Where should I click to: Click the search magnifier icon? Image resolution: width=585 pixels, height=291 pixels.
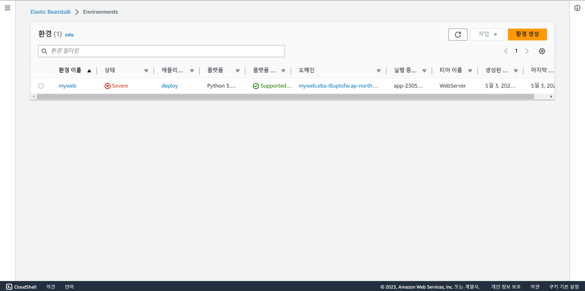[44, 51]
